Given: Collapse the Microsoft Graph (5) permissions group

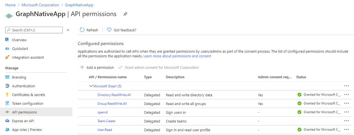Looking at the screenshot, I should coord(91,86).
